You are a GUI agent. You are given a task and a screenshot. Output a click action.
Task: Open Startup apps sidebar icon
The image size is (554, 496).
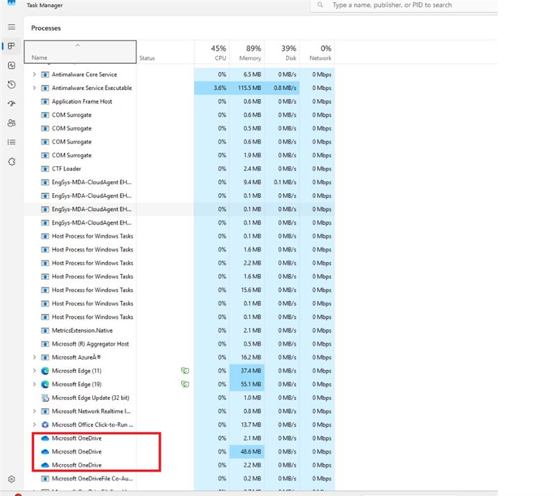coord(12,104)
